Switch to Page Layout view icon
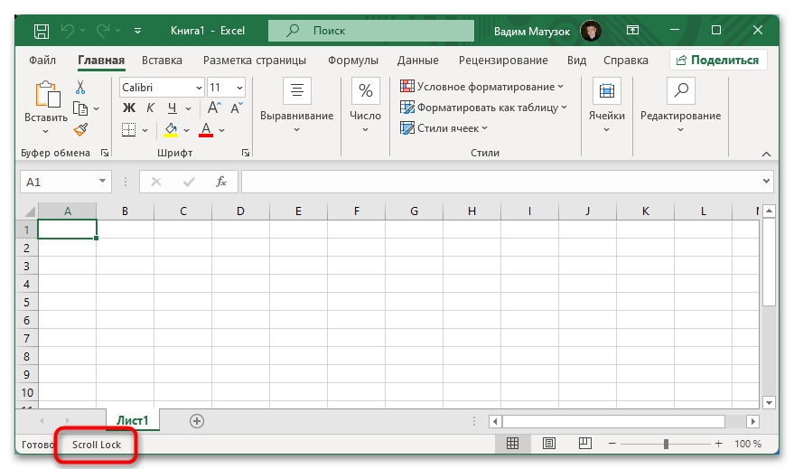This screenshot has width=794, height=469. coord(549,444)
